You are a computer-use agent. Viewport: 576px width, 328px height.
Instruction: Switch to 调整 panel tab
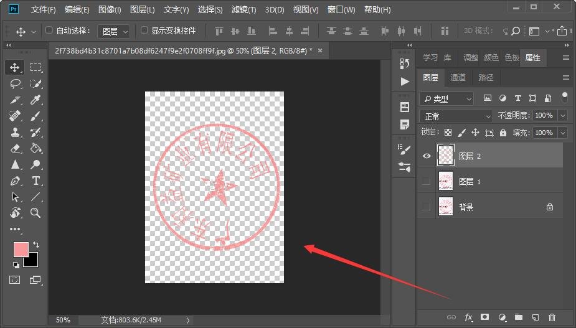471,58
